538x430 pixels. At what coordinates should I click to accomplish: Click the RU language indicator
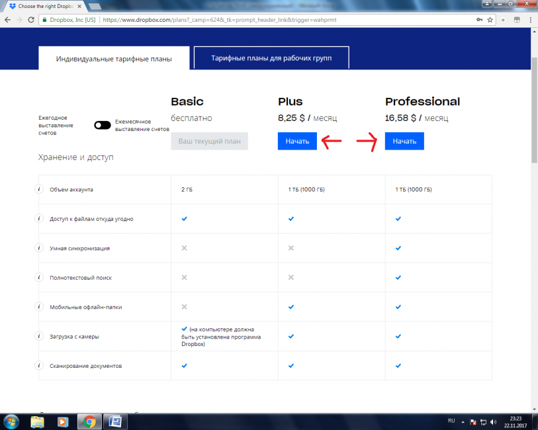coord(451,421)
